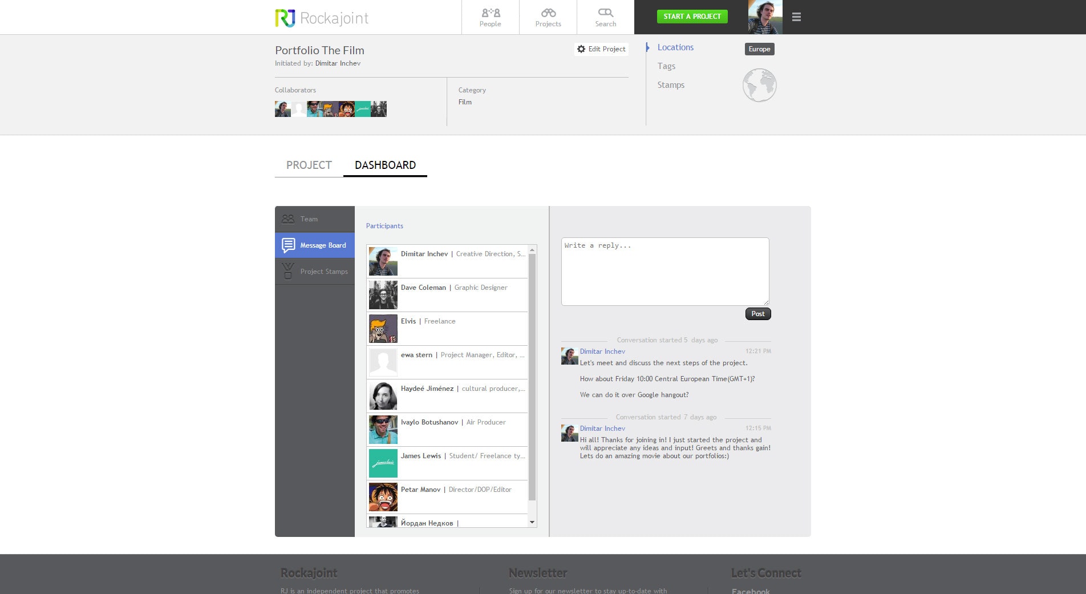Open Projects binoculars icon

coord(548,13)
